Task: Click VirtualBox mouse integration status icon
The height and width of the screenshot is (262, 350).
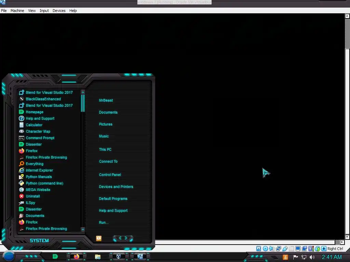Action: click(318, 249)
